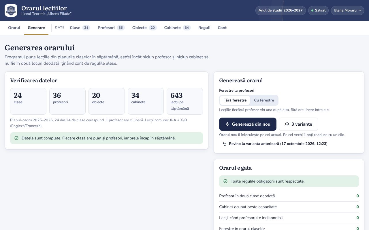The width and height of the screenshot is (369, 230).
Task: Click the Ferestre în orarul claselor row
Action: pyautogui.click(x=289, y=227)
